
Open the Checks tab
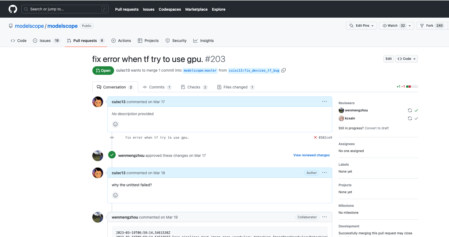coord(194,87)
